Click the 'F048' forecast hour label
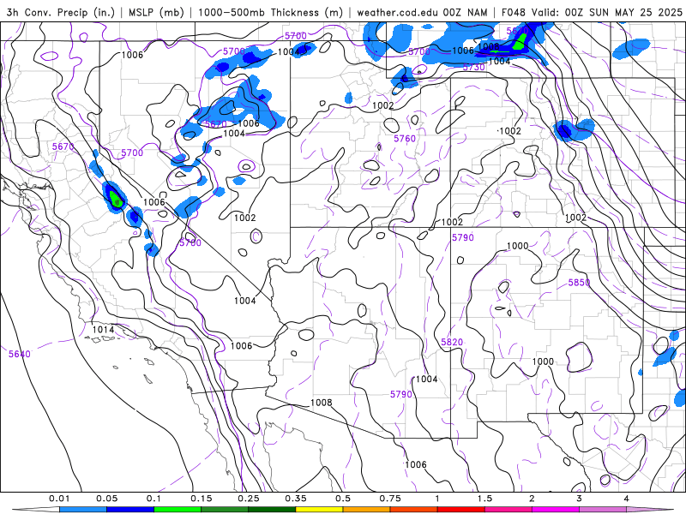The height and width of the screenshot is (514, 686). pos(513,12)
